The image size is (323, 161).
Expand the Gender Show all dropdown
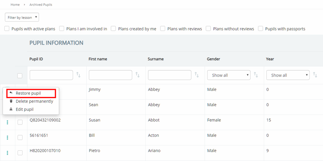(228, 75)
